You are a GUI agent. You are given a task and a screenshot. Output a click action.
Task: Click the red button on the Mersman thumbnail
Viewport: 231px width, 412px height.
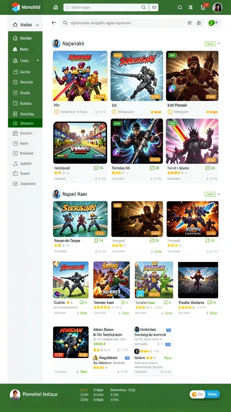pyautogui.click(x=58, y=355)
